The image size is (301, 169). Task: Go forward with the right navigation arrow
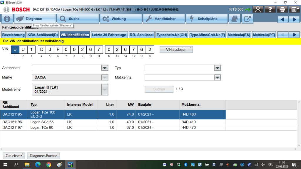click(x=294, y=19)
